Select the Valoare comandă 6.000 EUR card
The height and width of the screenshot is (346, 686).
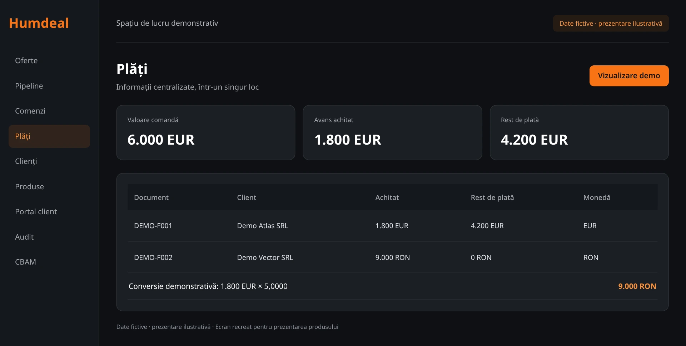(206, 132)
